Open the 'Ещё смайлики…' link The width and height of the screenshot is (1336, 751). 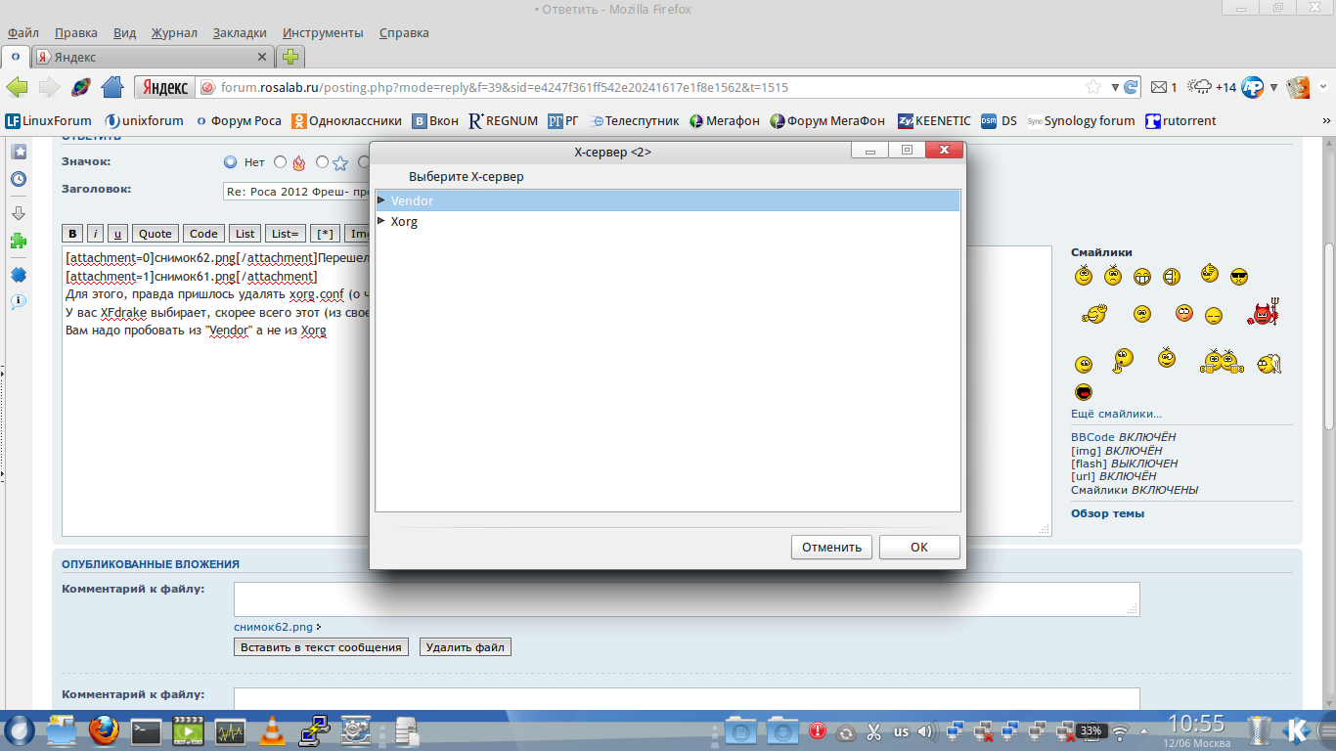point(1116,414)
